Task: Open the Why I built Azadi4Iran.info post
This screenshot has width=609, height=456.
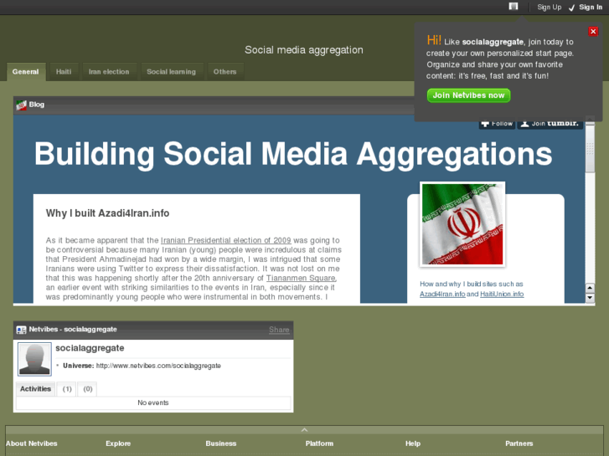Action: pos(107,213)
